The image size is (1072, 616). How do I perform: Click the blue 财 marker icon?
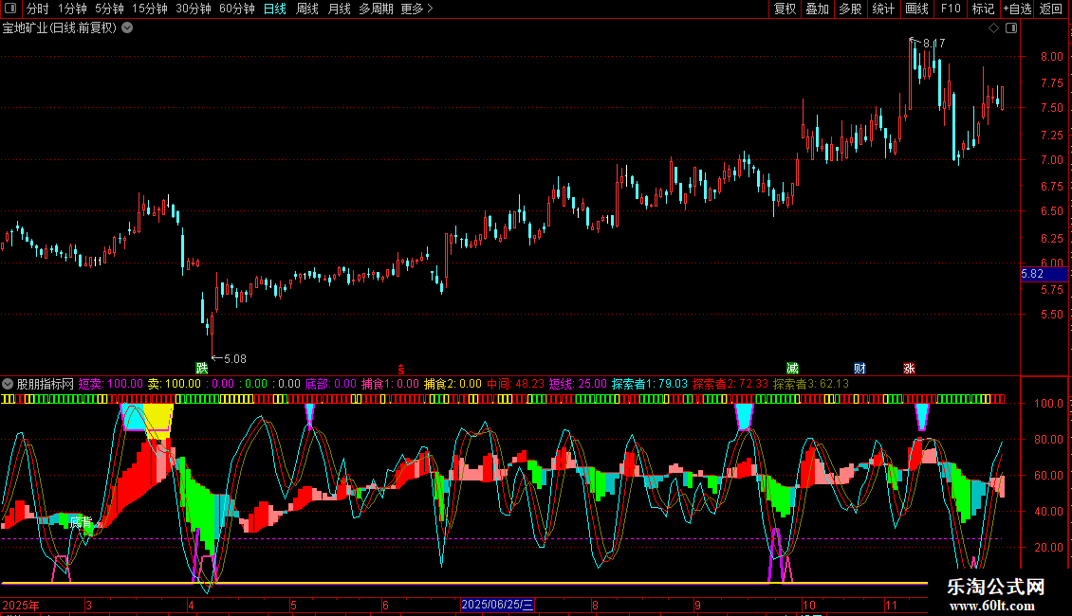[859, 368]
